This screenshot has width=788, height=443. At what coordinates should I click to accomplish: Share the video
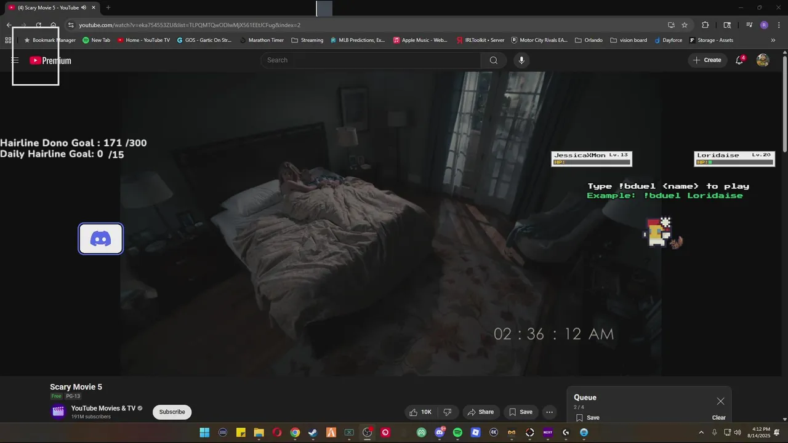[480, 412]
